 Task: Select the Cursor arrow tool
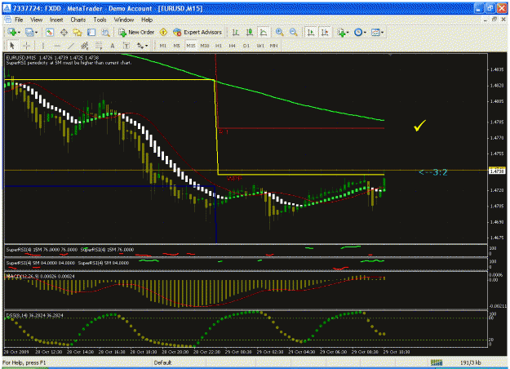[12, 46]
